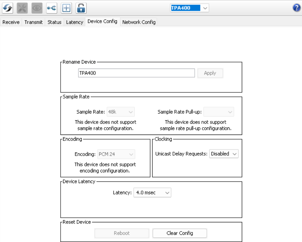Click the wrench and screwdriver tools icon
This screenshot has width=302, height=242.
pos(22,8)
